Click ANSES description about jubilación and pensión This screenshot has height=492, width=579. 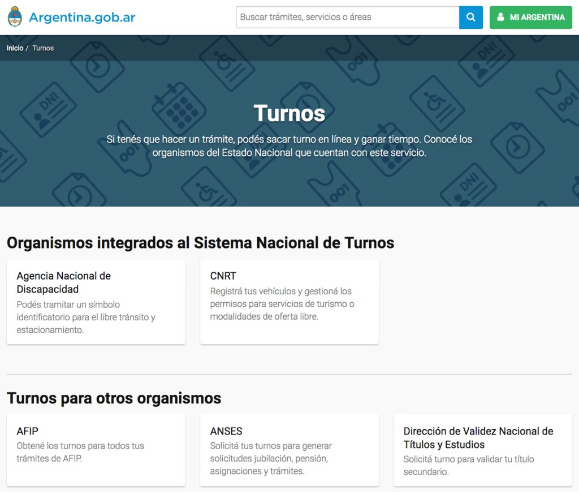click(271, 458)
